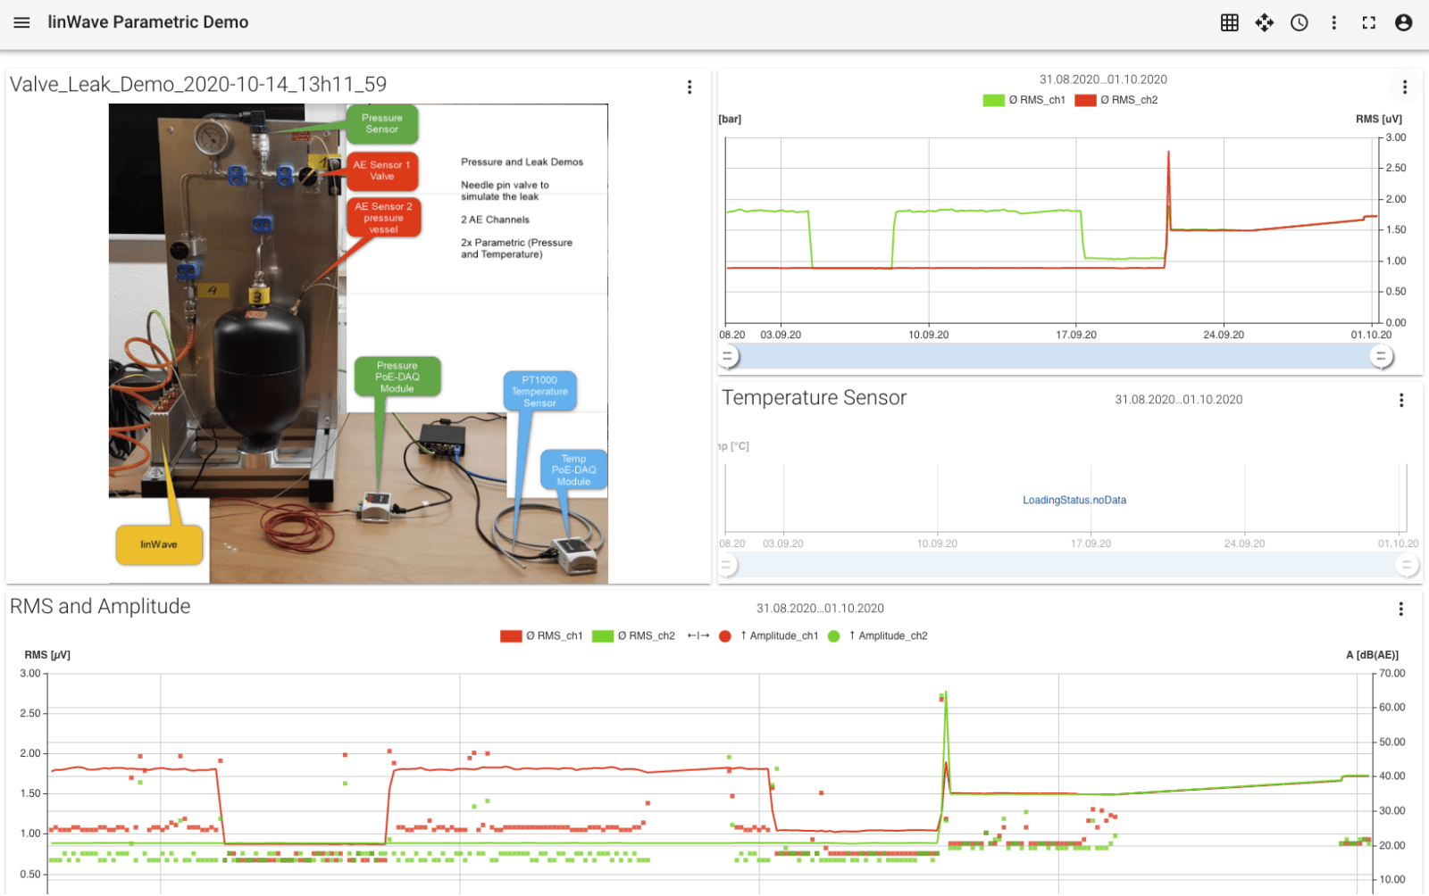
Task: Open the hamburger navigation menu
Action: click(x=22, y=22)
